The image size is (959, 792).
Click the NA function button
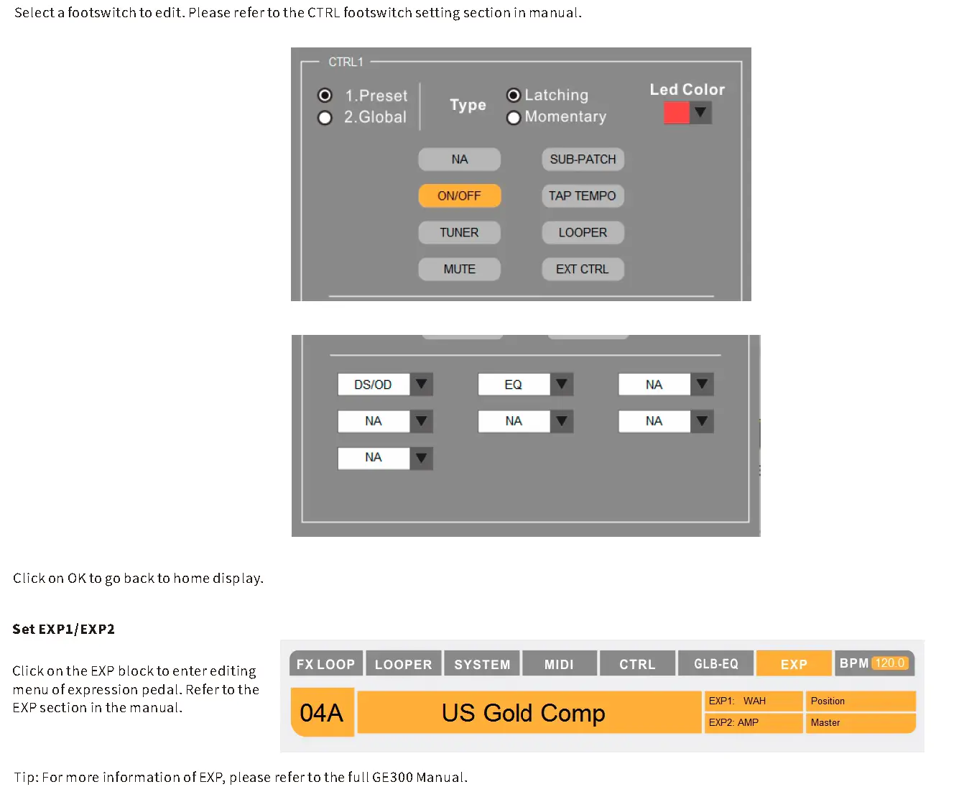[460, 160]
